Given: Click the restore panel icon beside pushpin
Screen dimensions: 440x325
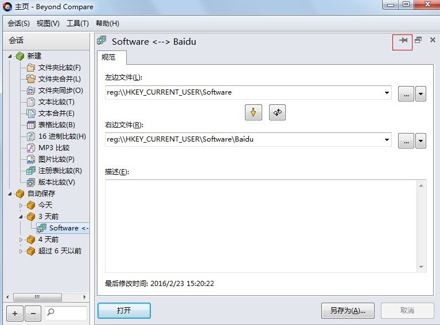Looking at the screenshot, I should pos(418,40).
